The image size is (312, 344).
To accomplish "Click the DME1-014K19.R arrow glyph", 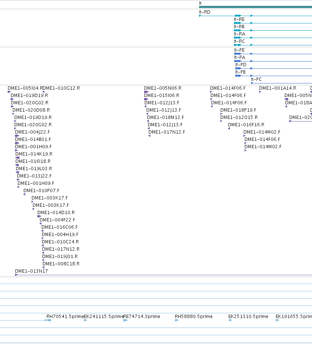I will coord(17,158).
